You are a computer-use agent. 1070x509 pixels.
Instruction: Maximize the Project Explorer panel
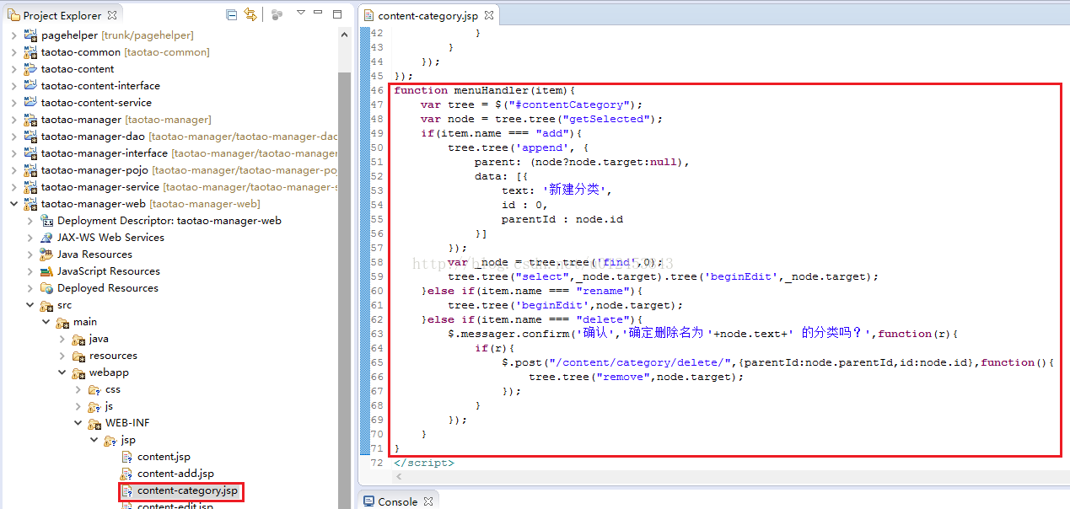pyautogui.click(x=337, y=13)
